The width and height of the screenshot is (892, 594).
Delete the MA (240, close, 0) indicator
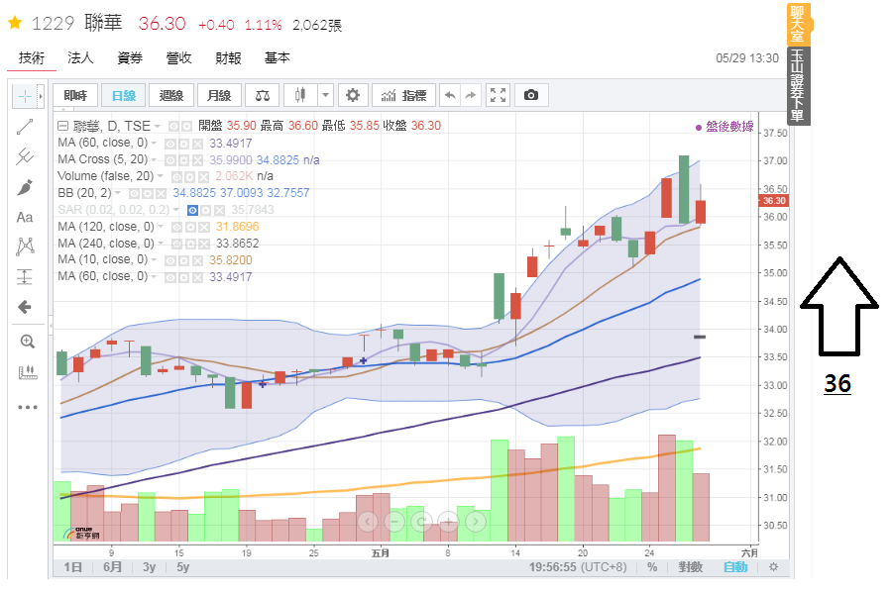point(203,245)
